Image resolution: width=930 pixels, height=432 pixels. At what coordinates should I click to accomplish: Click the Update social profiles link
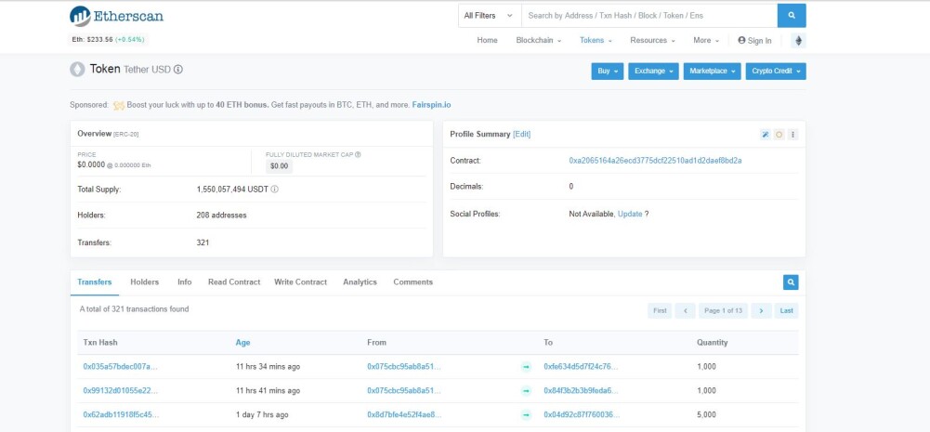tap(630, 214)
